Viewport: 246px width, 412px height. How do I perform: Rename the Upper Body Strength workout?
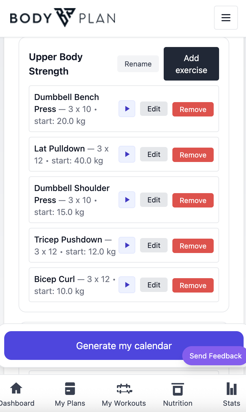click(x=138, y=64)
